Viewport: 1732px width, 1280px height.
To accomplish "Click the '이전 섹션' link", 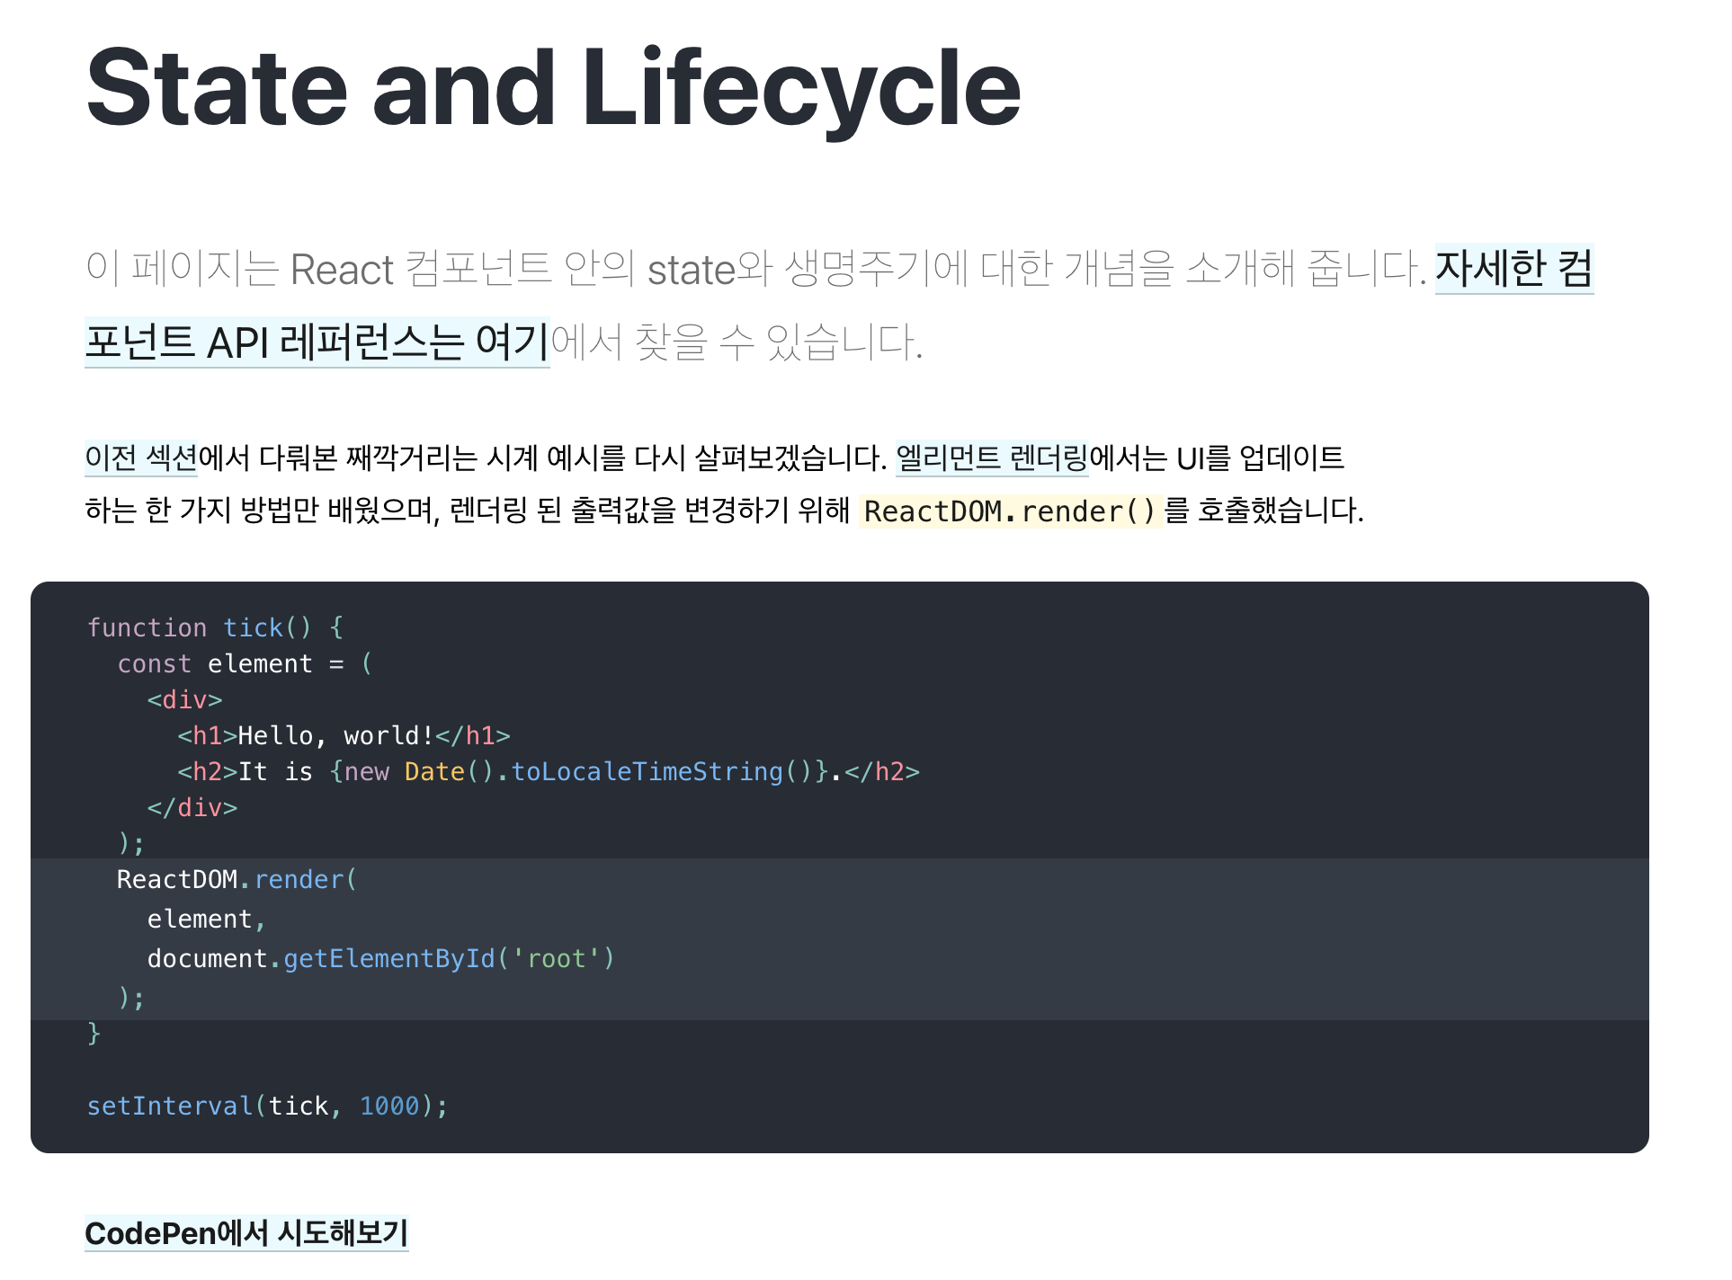I will (140, 458).
